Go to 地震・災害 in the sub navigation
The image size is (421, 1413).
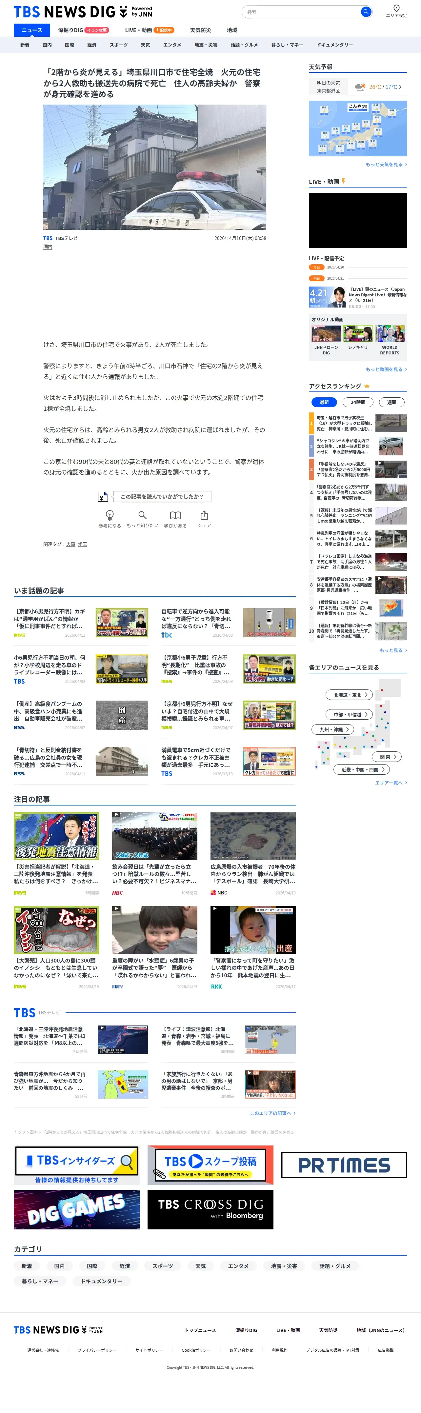[x=206, y=45]
